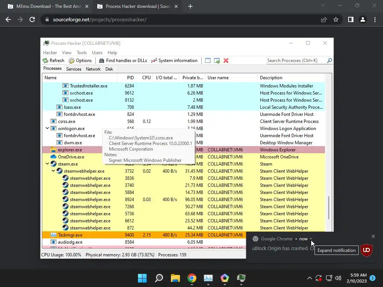Switch to the Network tab
Screen dimensions: 383x287
[93, 69]
